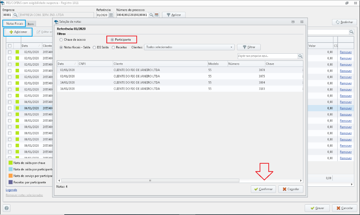The width and height of the screenshot is (360, 215).
Task: Click the green Nota de saída por chave swatch
Action: click(x=11, y=163)
